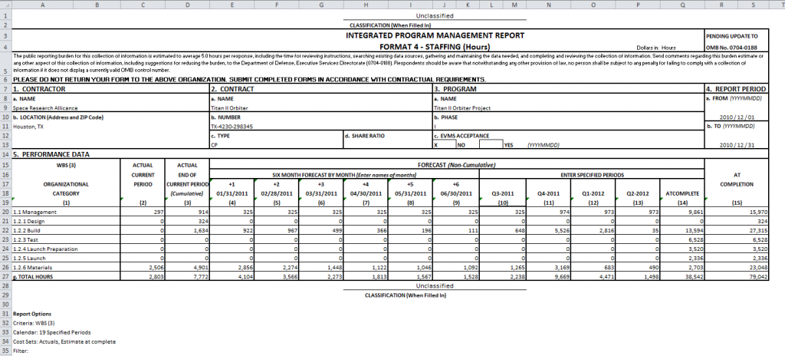The width and height of the screenshot is (785, 356).
Task: Check the EVMS Acceptance YES box
Action: click(x=490, y=143)
